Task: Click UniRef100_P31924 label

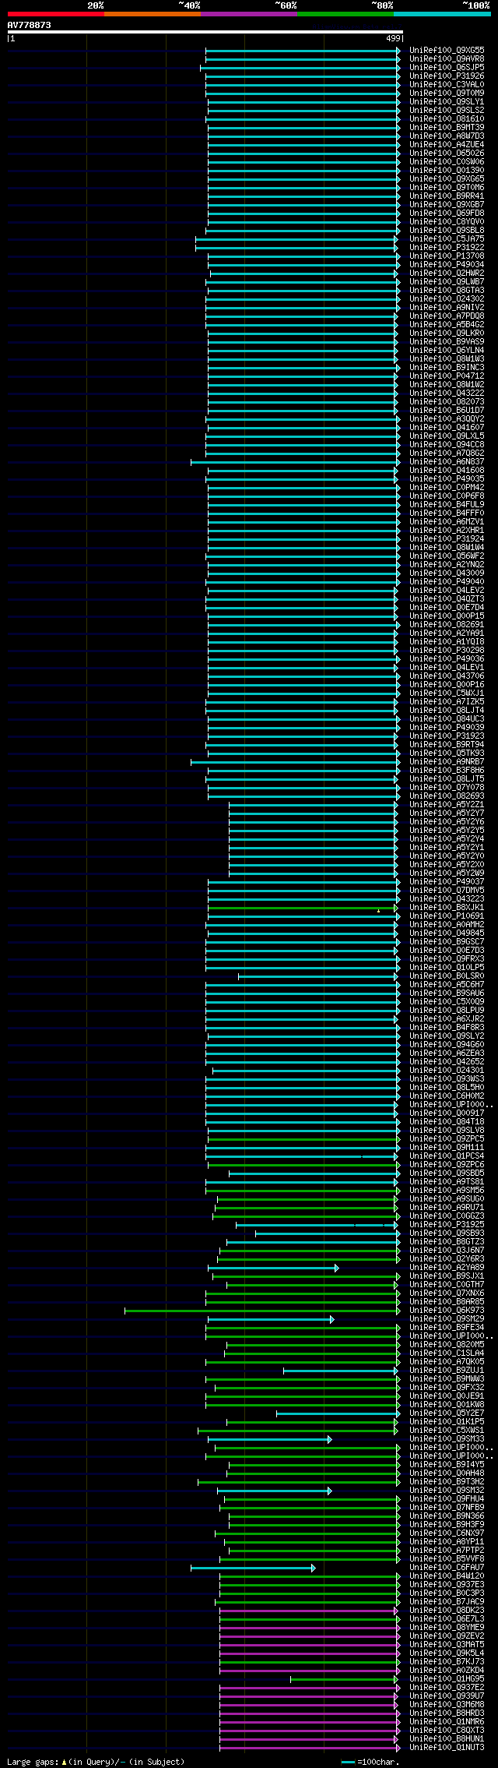Action: click(x=447, y=539)
